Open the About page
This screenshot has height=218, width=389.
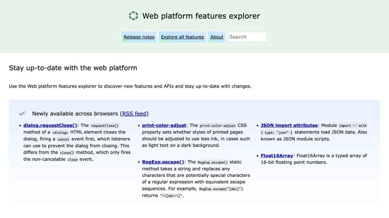pyautogui.click(x=217, y=37)
